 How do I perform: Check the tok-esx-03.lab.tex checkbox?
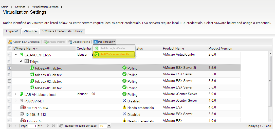coord(9,74)
